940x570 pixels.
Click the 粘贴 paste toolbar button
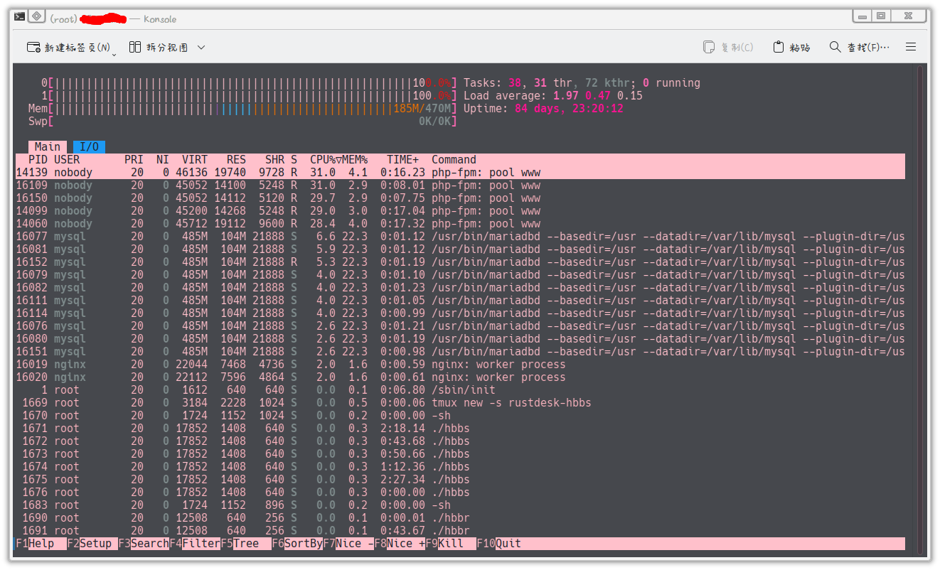791,47
